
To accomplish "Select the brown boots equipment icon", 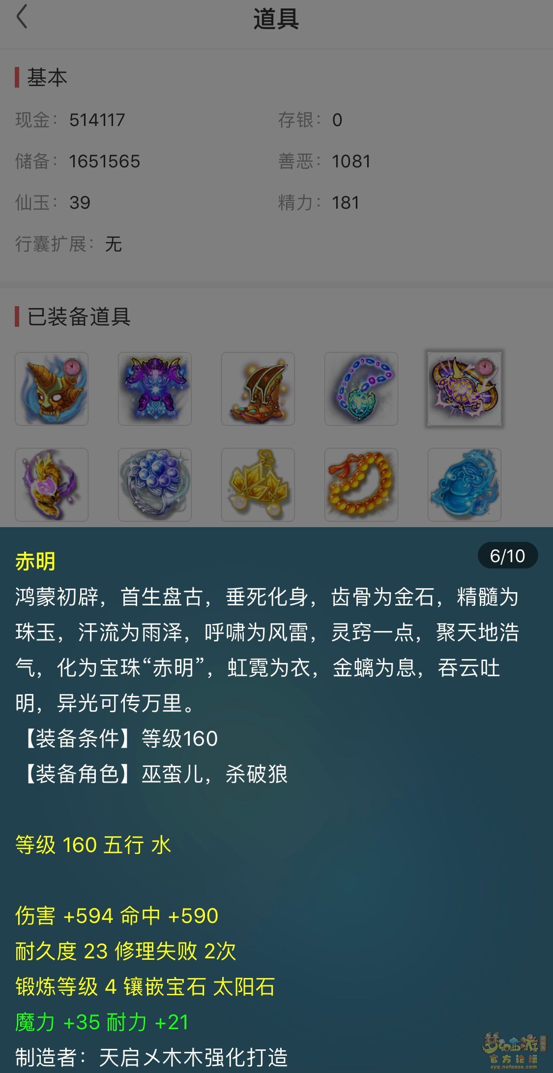I will point(258,389).
